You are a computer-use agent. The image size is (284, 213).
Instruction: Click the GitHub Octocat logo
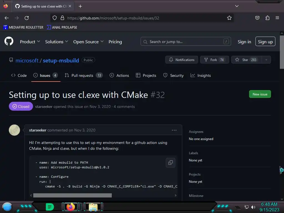coord(9,41)
